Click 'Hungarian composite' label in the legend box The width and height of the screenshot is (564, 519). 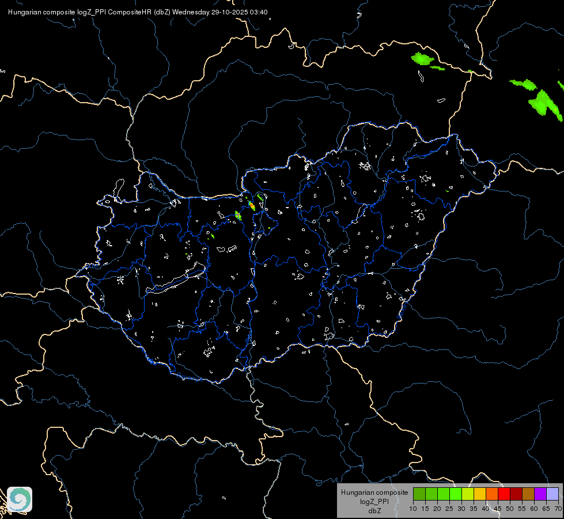374,492
